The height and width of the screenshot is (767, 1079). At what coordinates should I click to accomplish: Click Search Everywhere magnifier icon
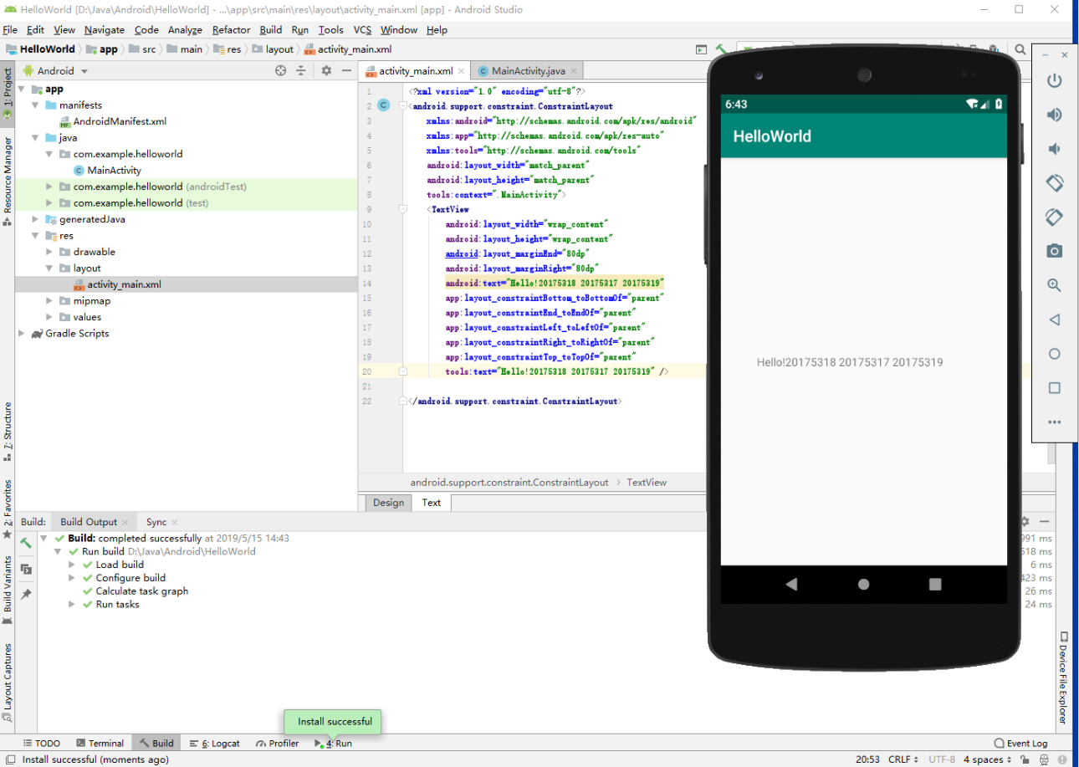[1020, 49]
